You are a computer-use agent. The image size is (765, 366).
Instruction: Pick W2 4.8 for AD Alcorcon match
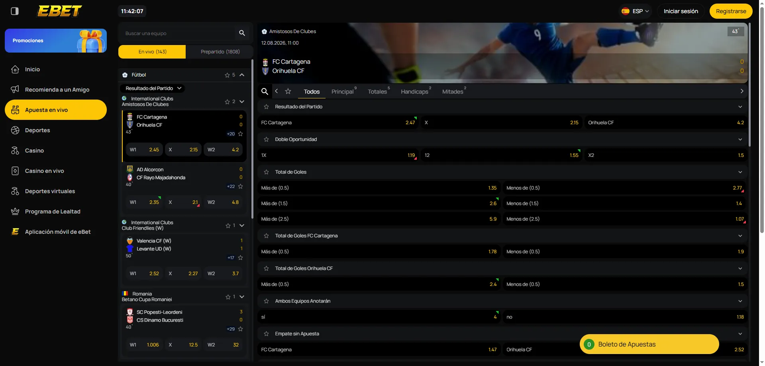[x=223, y=202]
